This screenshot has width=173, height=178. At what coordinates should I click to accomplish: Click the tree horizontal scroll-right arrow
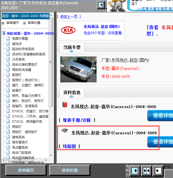click(46, 160)
